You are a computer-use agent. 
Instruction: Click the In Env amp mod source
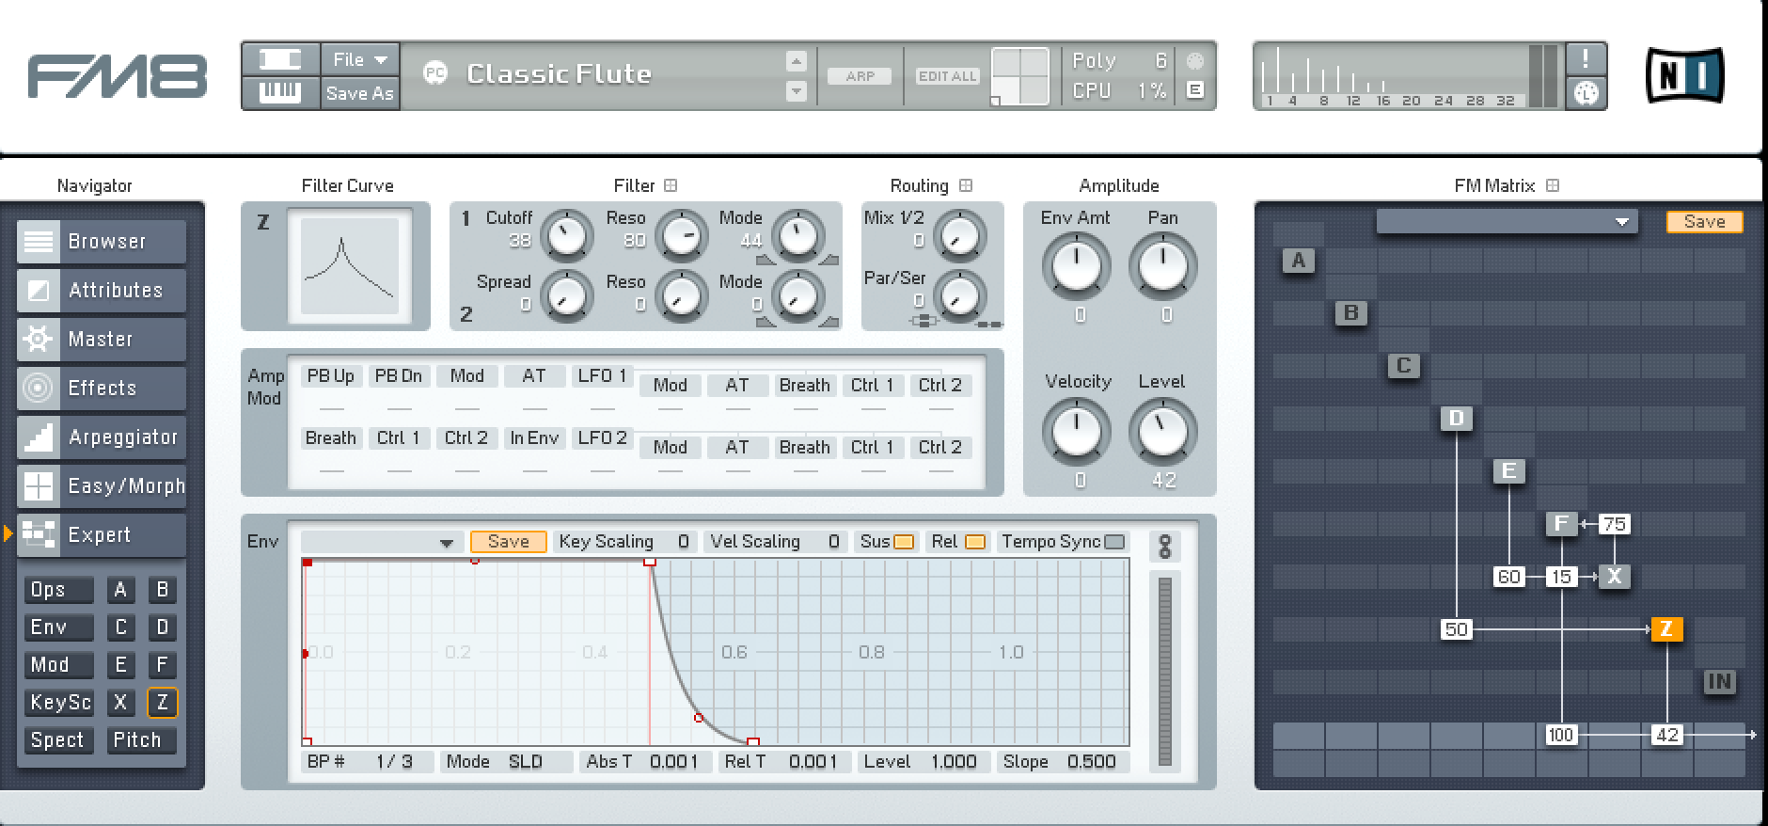[x=534, y=438]
